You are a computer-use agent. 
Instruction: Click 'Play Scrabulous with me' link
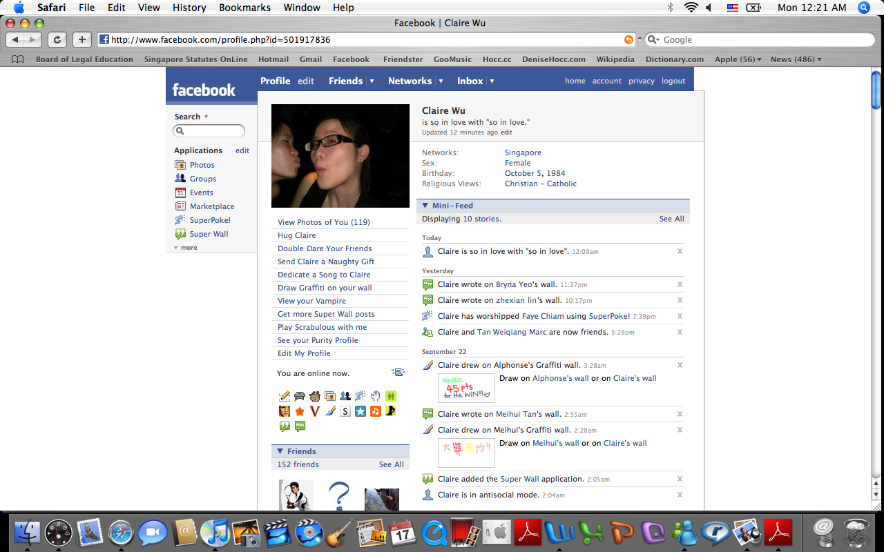click(x=322, y=327)
